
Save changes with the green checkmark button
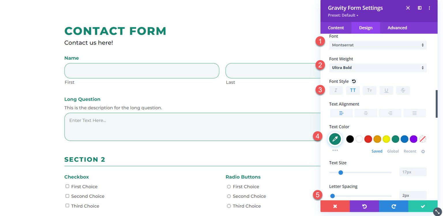tap(423, 206)
